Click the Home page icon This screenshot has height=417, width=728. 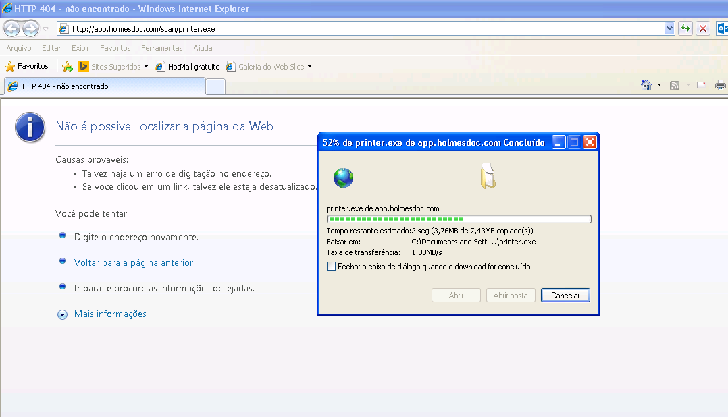[646, 85]
